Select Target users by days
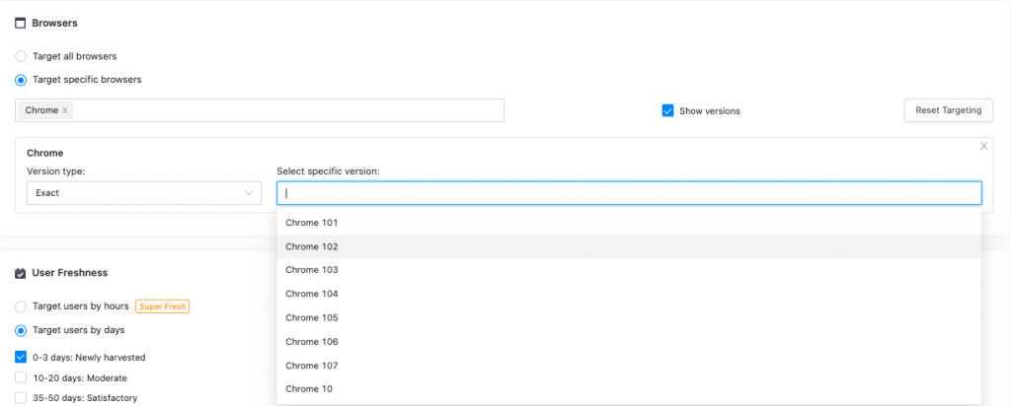 21,330
